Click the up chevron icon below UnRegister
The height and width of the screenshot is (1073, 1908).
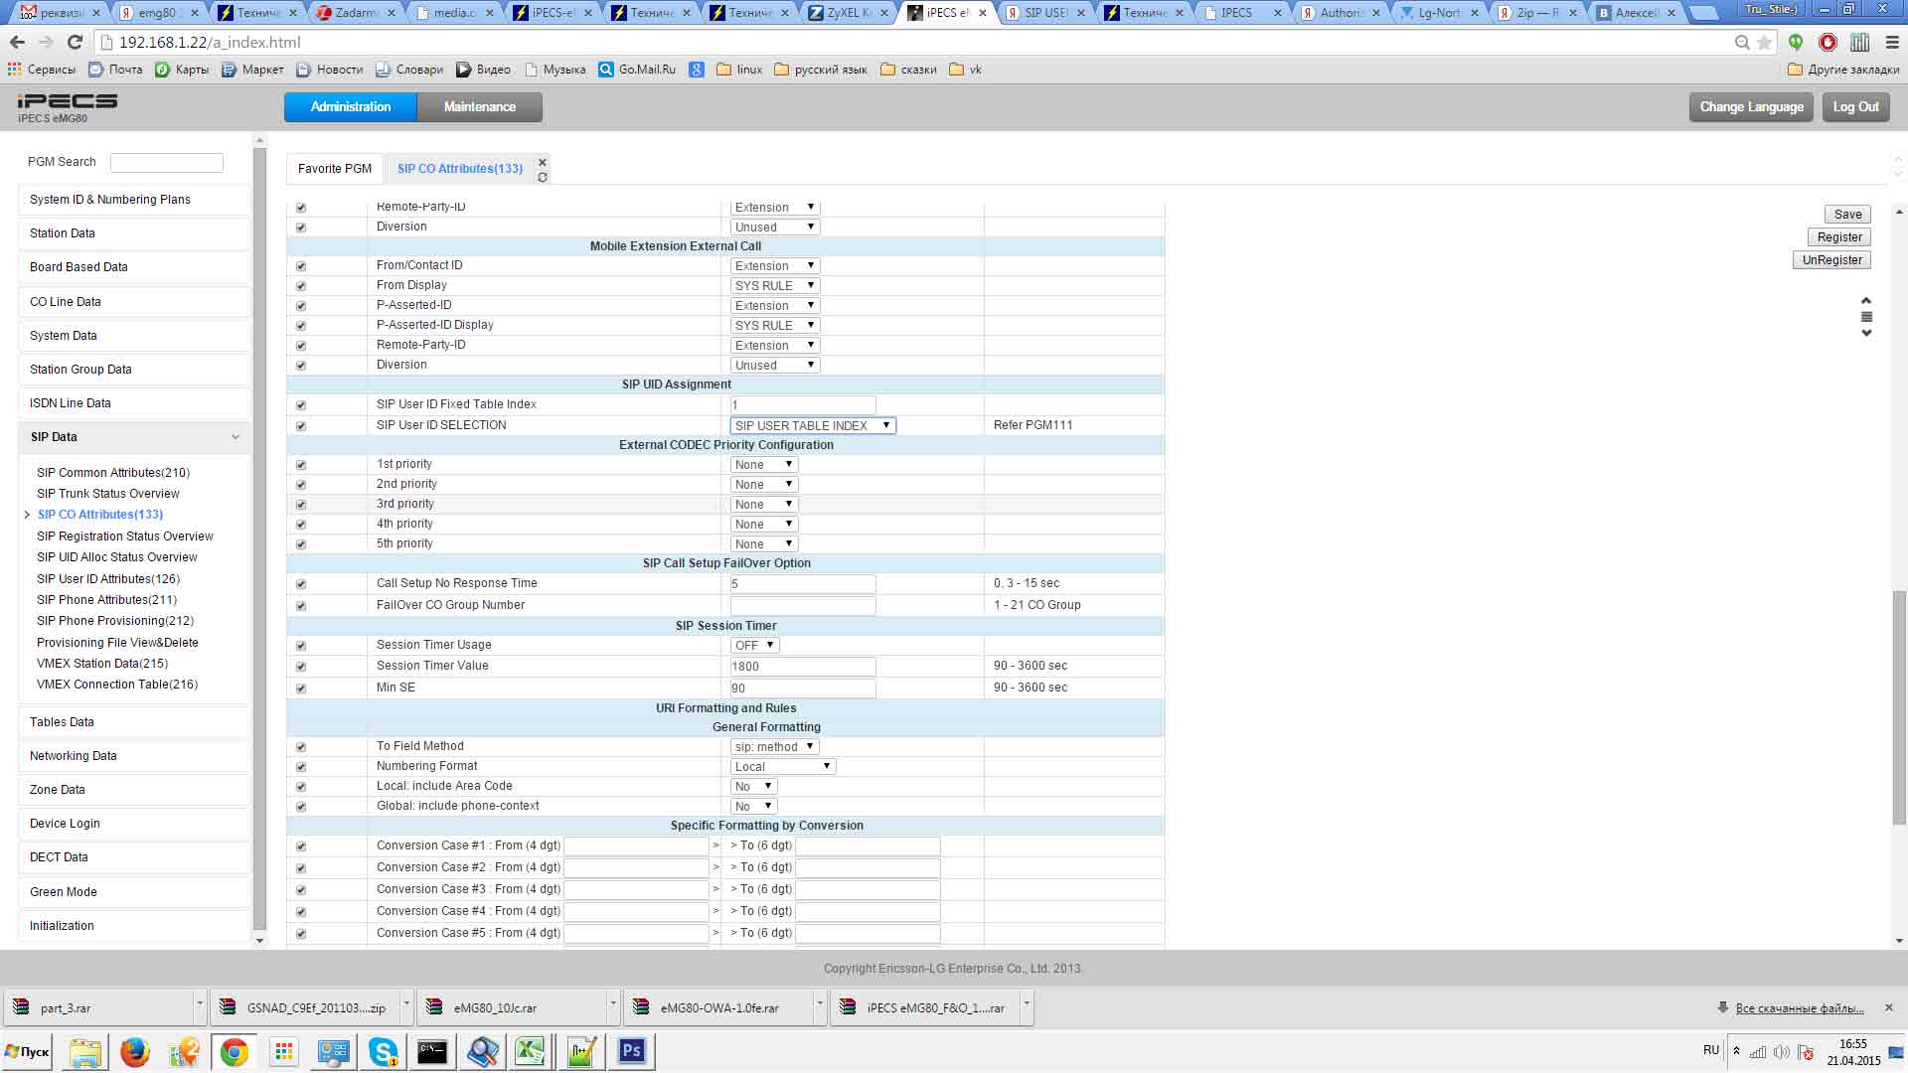(1866, 300)
